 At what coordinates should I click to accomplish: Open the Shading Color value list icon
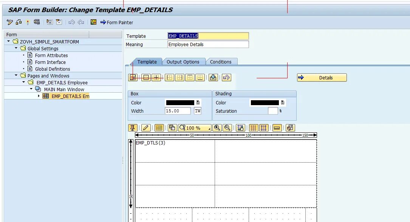(282, 102)
